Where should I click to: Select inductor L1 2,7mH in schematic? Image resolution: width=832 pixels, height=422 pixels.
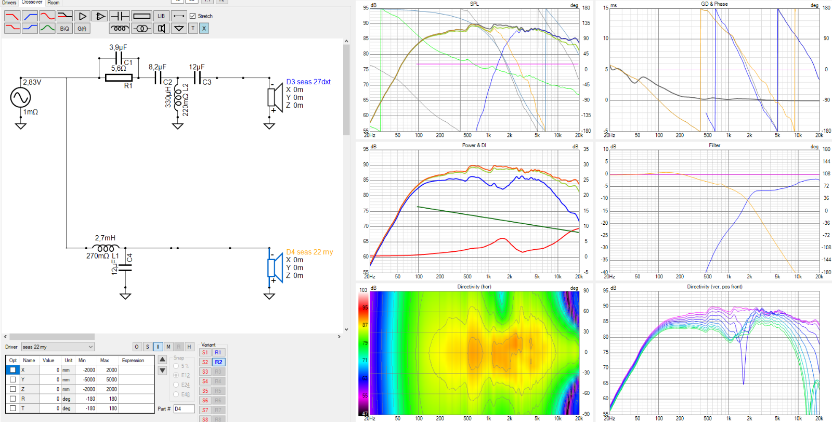(x=106, y=248)
